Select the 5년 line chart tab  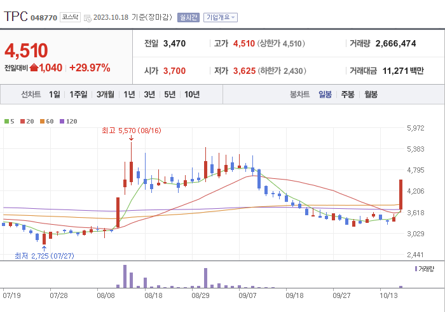pos(170,94)
